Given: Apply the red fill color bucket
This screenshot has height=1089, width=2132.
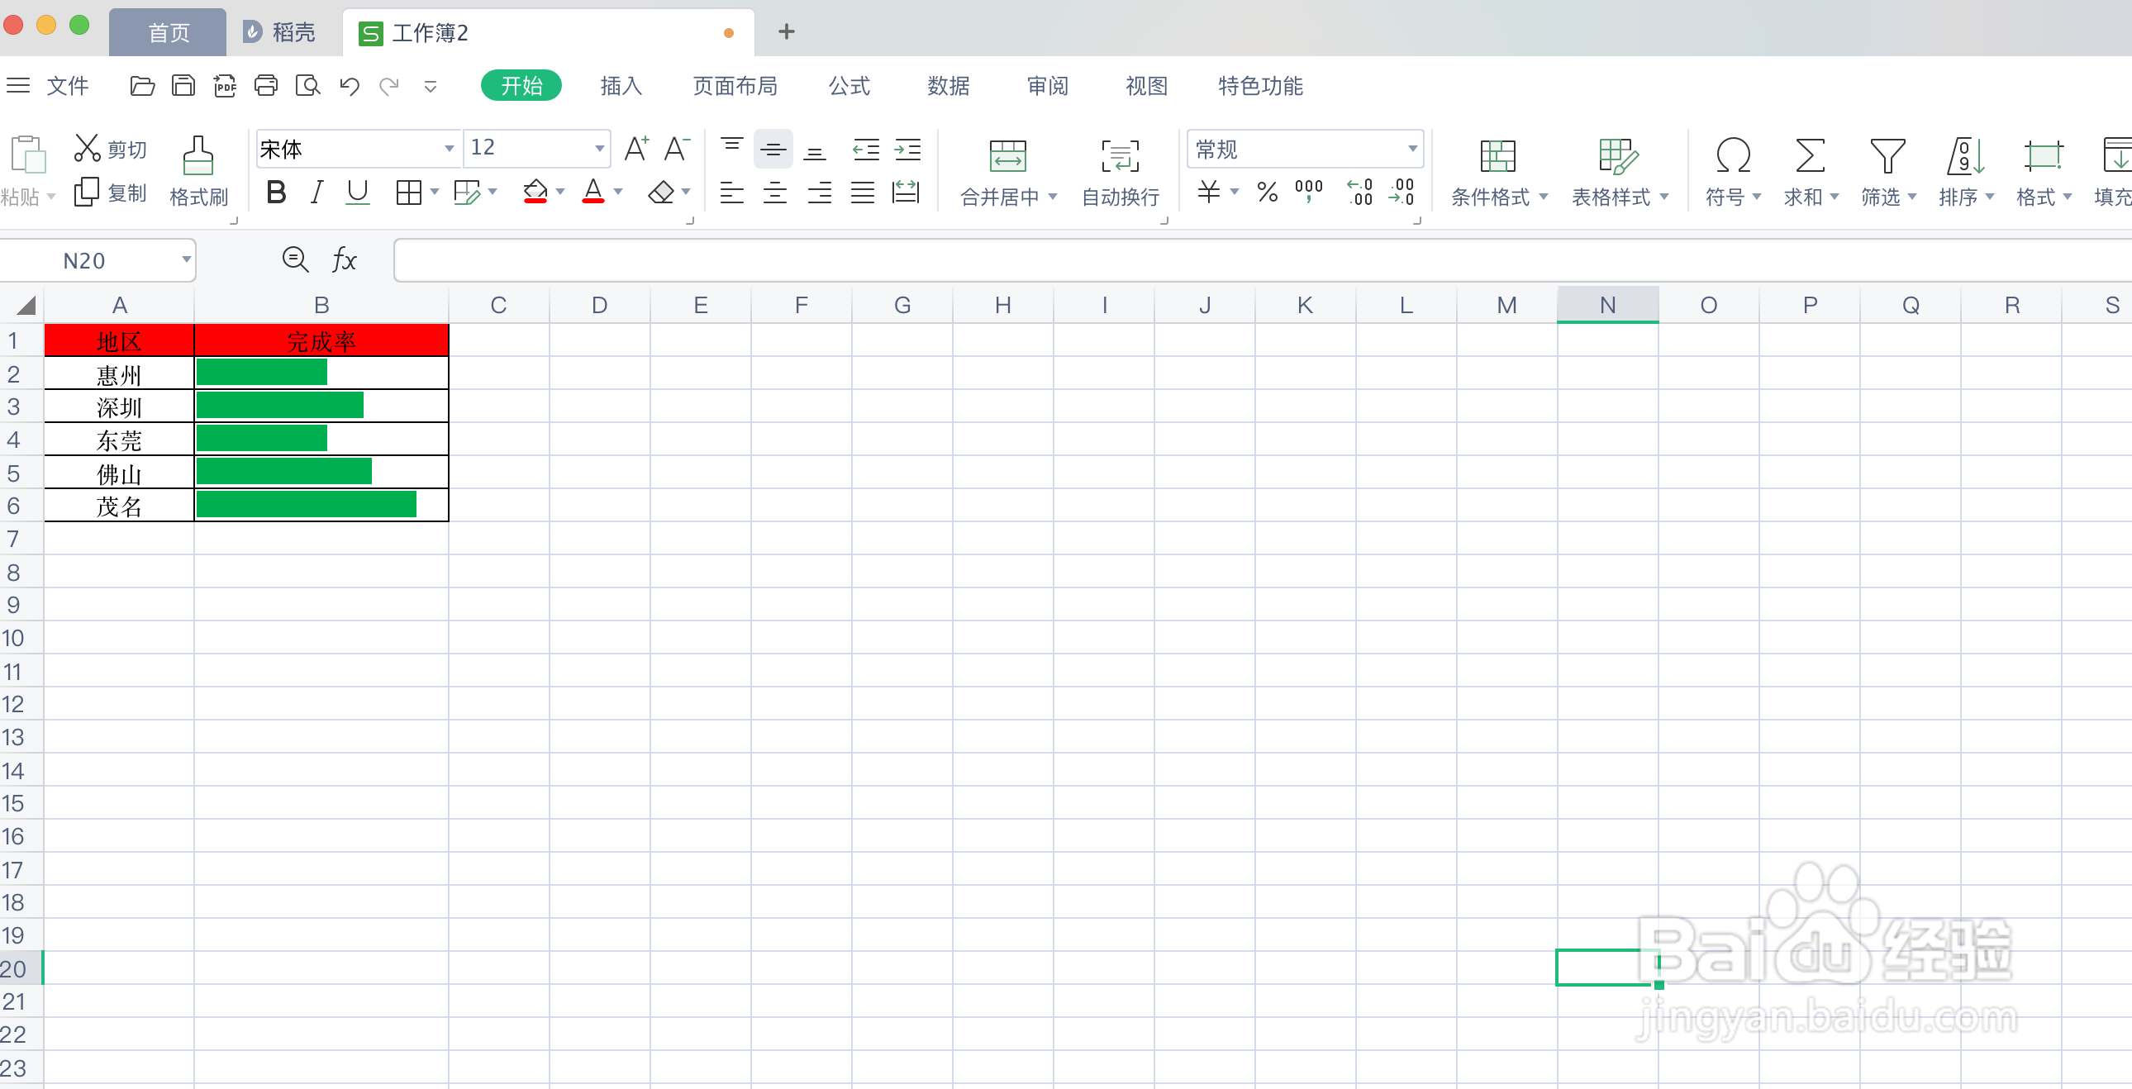Looking at the screenshot, I should [535, 193].
